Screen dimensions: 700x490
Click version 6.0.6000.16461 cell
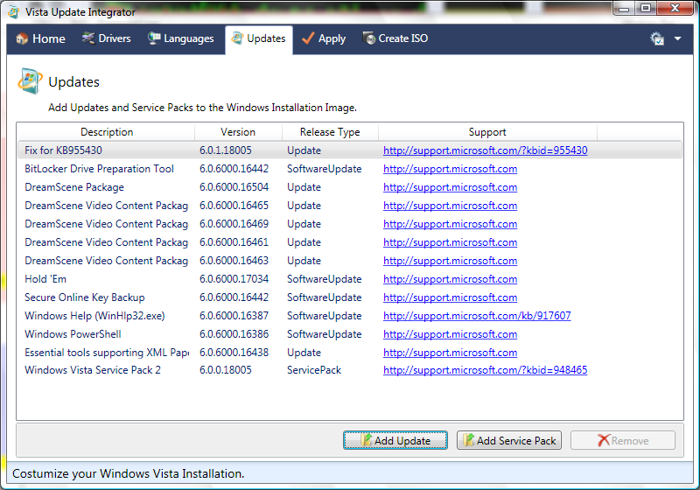[x=234, y=241]
